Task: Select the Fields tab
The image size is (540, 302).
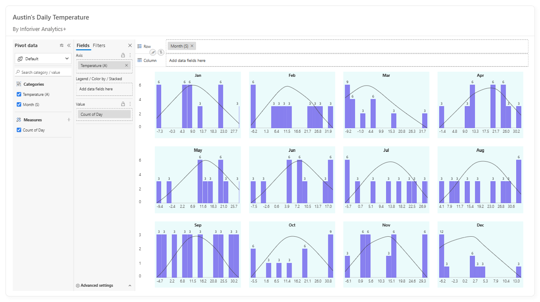Action: 83,45
